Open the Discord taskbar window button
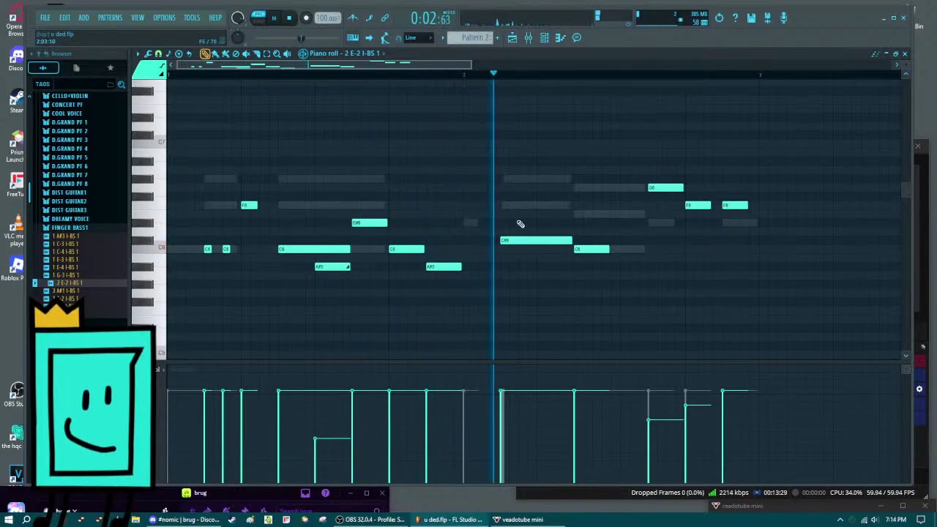 pos(185,520)
